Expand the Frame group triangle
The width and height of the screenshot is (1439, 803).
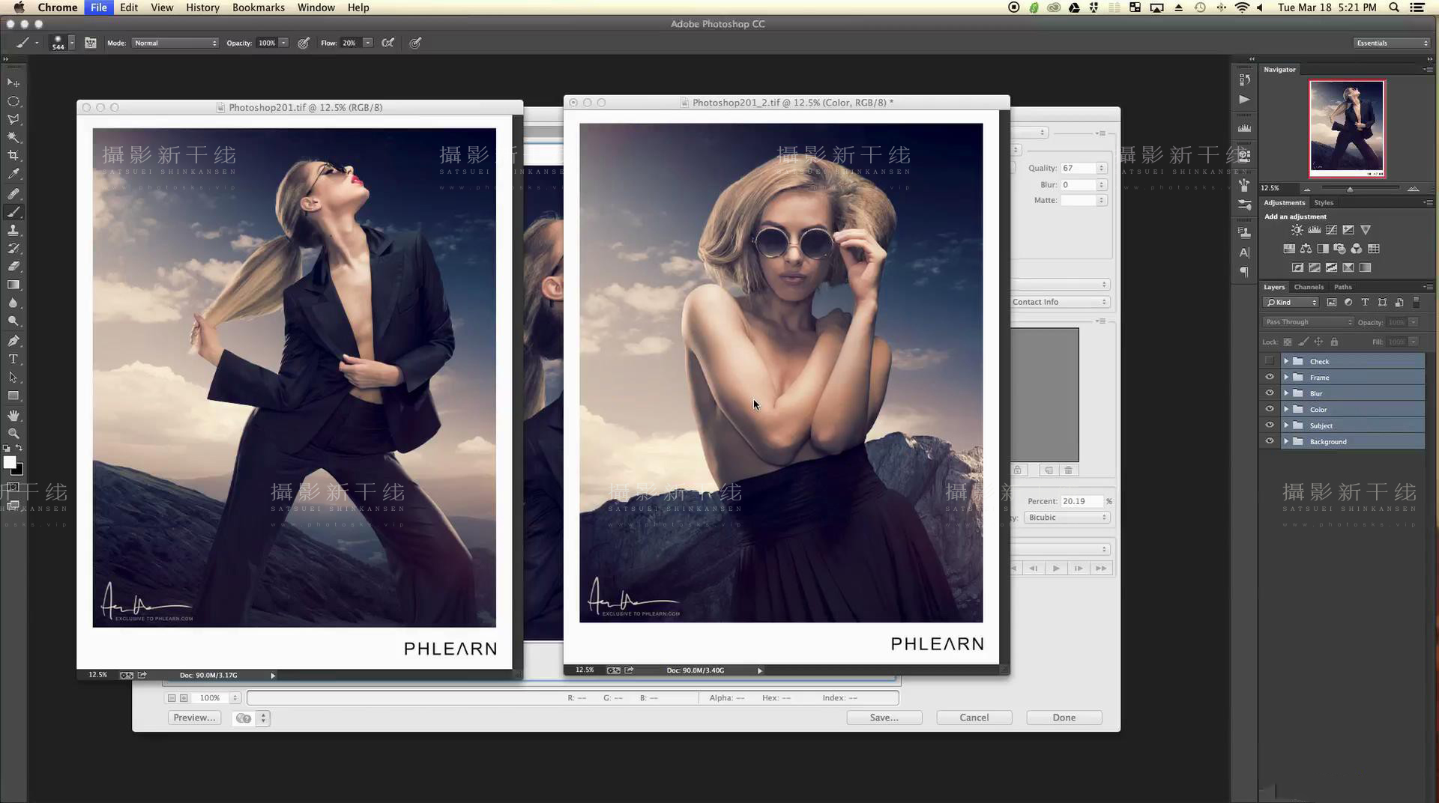tap(1286, 378)
